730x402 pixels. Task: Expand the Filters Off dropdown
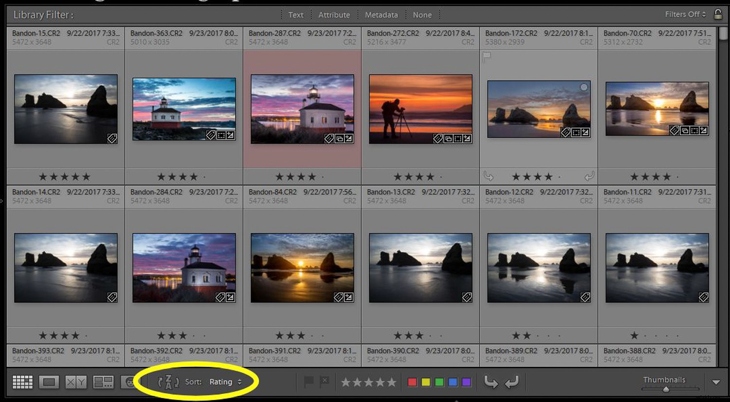pyautogui.click(x=683, y=15)
